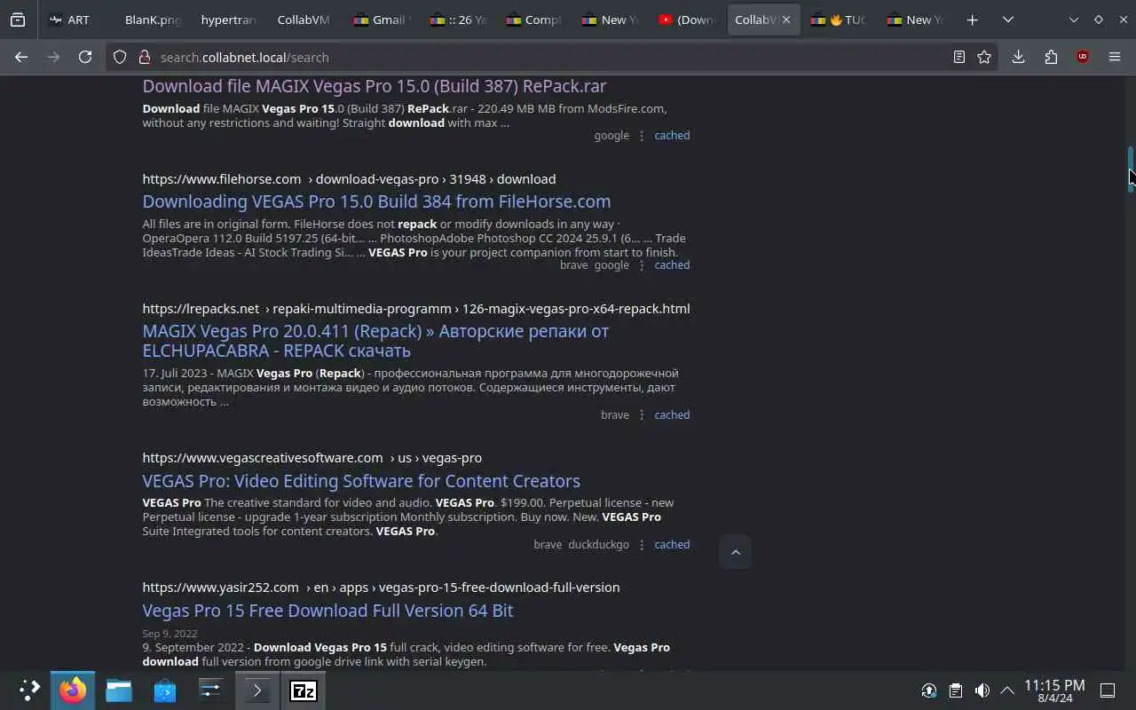Expand three-dot options for ModsFire result
The height and width of the screenshot is (710, 1136).
[642, 136]
